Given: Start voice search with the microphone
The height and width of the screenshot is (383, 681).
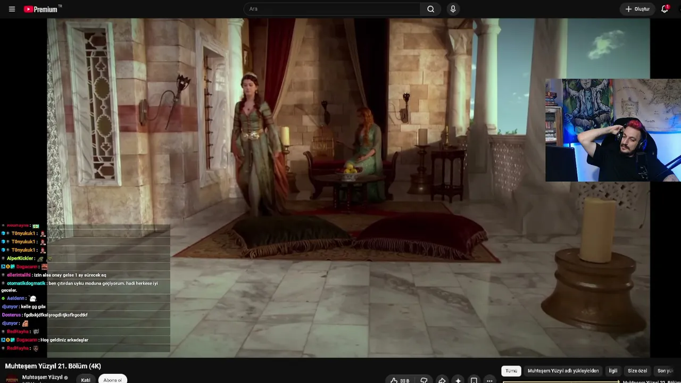Looking at the screenshot, I should tap(453, 9).
